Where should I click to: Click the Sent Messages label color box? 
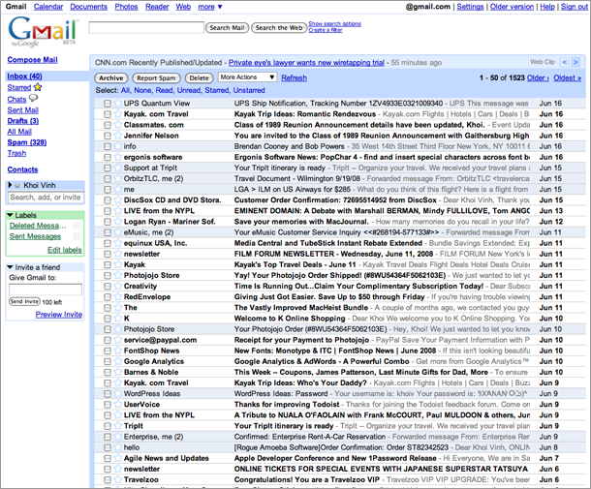click(x=77, y=236)
